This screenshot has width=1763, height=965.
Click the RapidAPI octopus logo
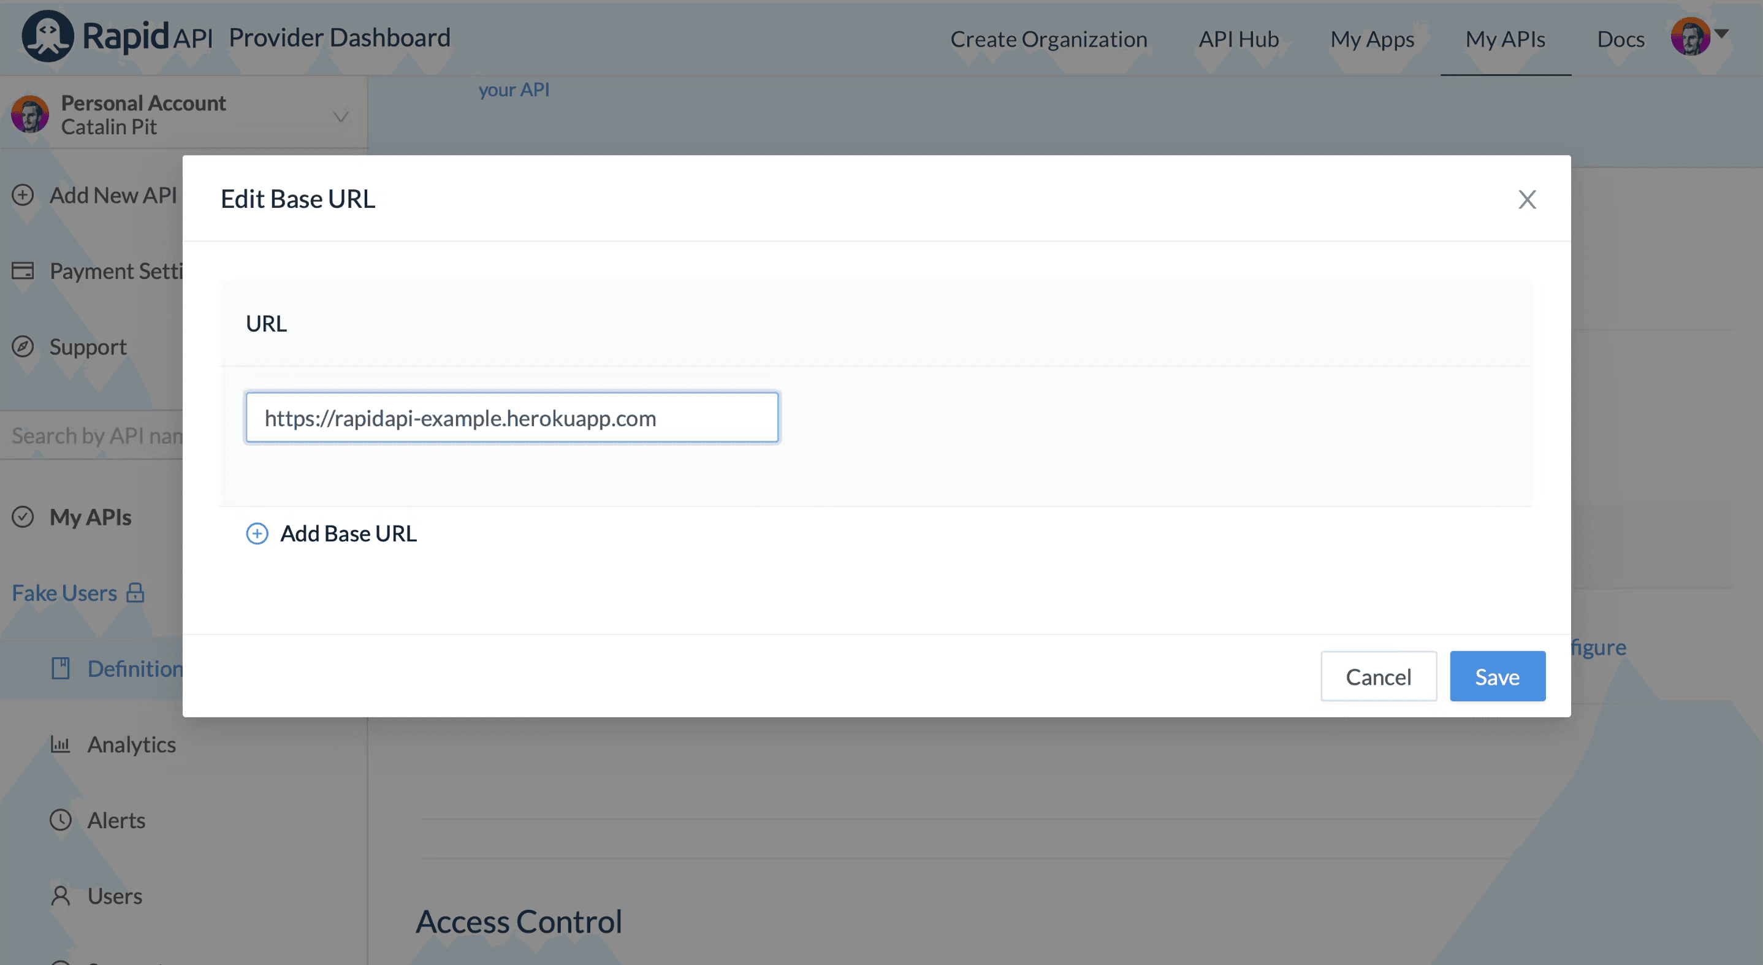tap(47, 36)
